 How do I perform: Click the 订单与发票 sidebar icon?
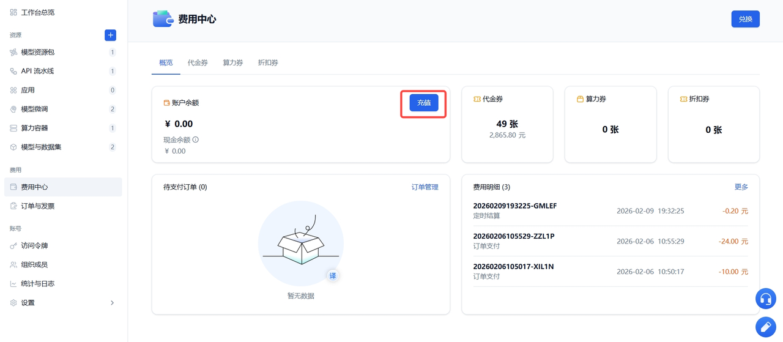(13, 206)
